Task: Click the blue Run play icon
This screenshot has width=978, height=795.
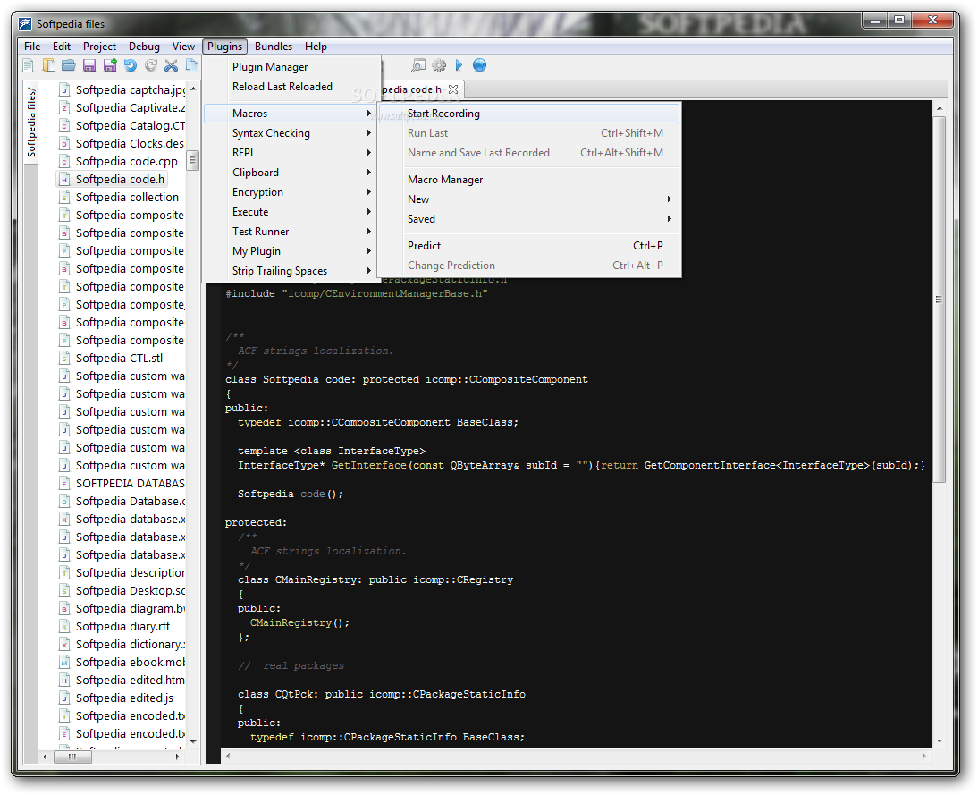Action: point(459,65)
